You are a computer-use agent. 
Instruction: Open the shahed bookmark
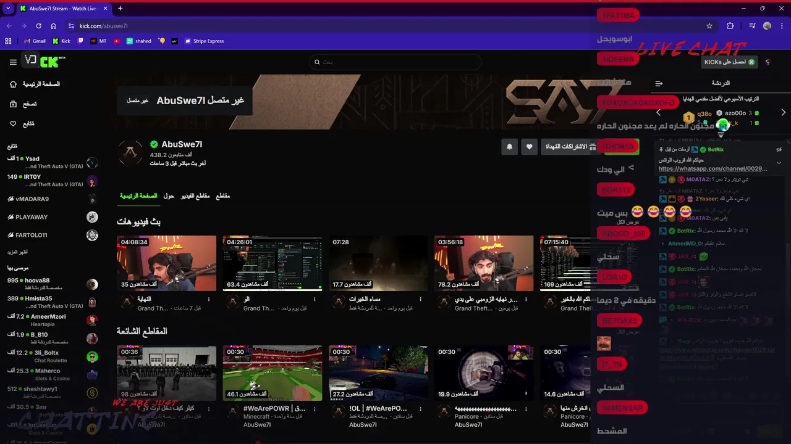coord(139,41)
